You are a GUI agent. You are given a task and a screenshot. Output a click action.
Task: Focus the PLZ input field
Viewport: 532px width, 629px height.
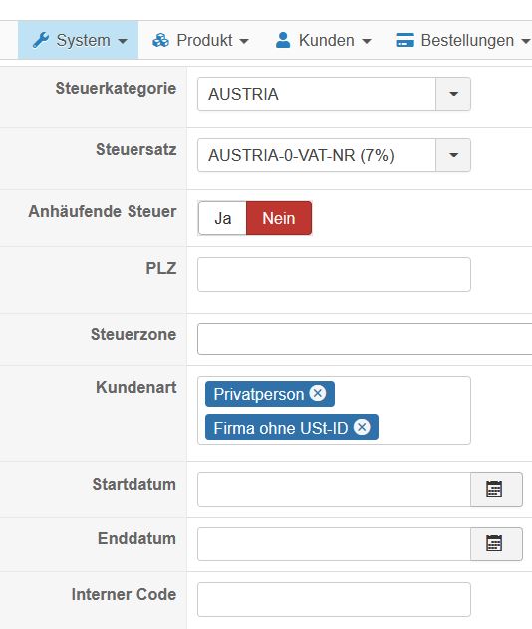pos(334,274)
